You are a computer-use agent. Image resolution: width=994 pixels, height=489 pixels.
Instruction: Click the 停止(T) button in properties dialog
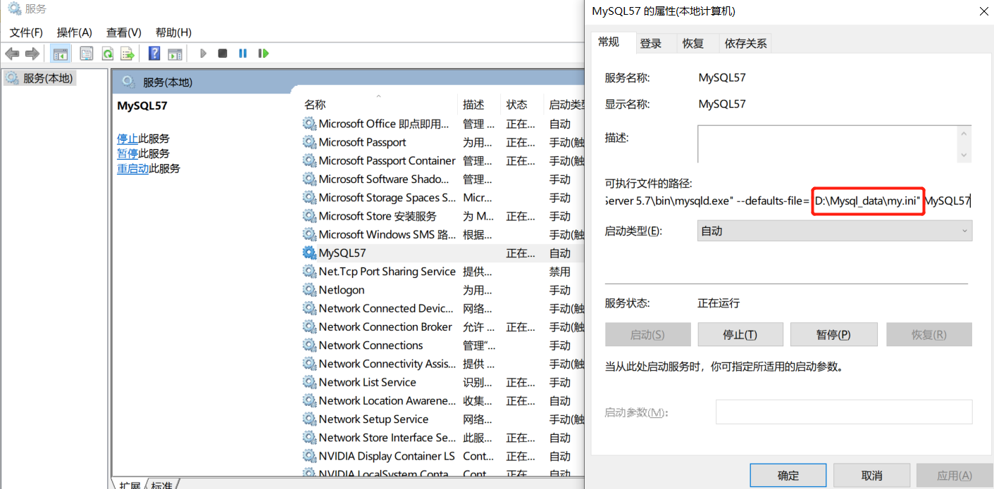pos(740,335)
